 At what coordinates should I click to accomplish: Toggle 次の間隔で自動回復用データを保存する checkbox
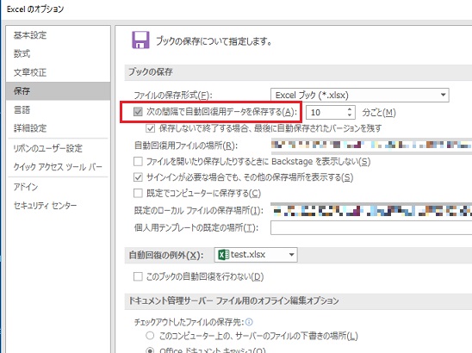coord(138,112)
